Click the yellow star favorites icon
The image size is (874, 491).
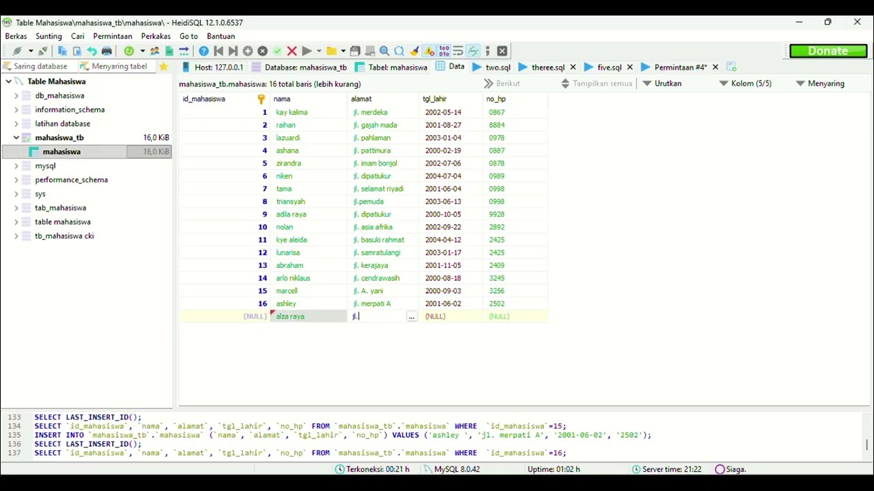tap(163, 66)
